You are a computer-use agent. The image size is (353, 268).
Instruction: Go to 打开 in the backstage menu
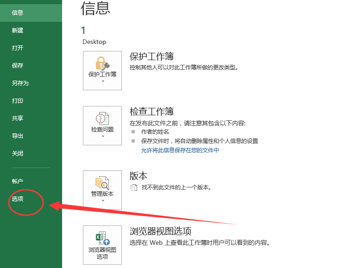pyautogui.click(x=18, y=48)
